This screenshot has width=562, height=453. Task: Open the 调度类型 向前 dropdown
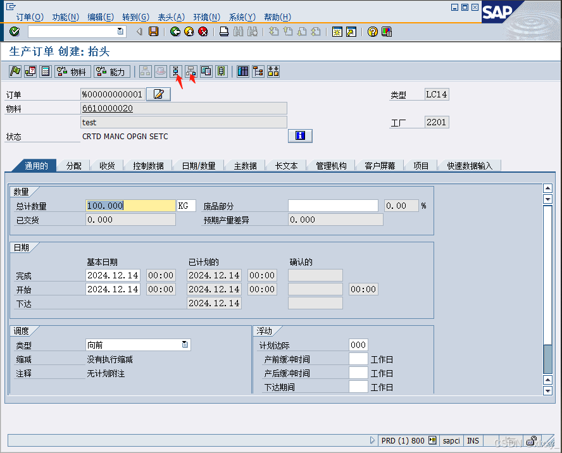pos(185,344)
